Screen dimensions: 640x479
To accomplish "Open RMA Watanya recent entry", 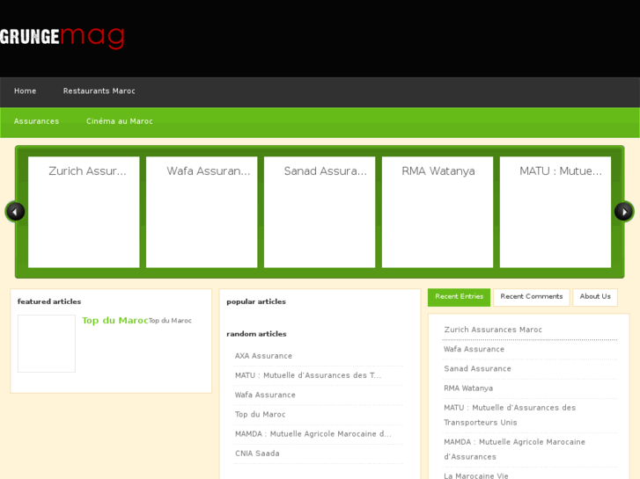I will 468,388.
